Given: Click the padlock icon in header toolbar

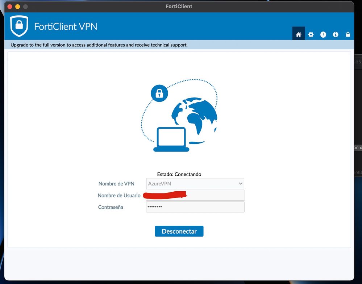Looking at the screenshot, I should pos(348,35).
